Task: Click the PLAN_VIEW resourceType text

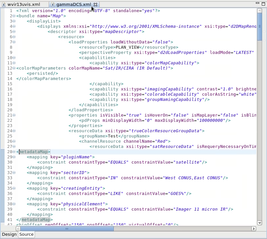Action: pyautogui.click(x=127, y=47)
